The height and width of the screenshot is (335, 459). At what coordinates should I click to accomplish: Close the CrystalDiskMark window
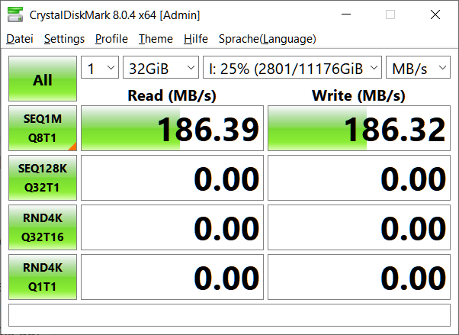click(x=435, y=14)
